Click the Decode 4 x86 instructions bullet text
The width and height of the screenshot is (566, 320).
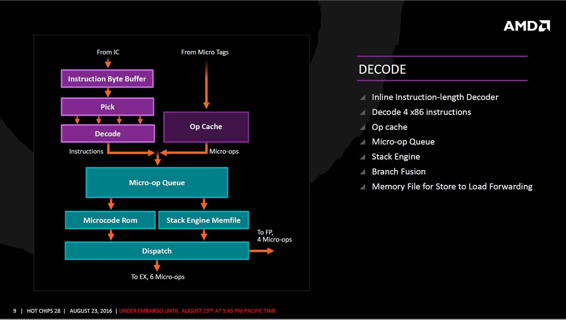pyautogui.click(x=421, y=112)
